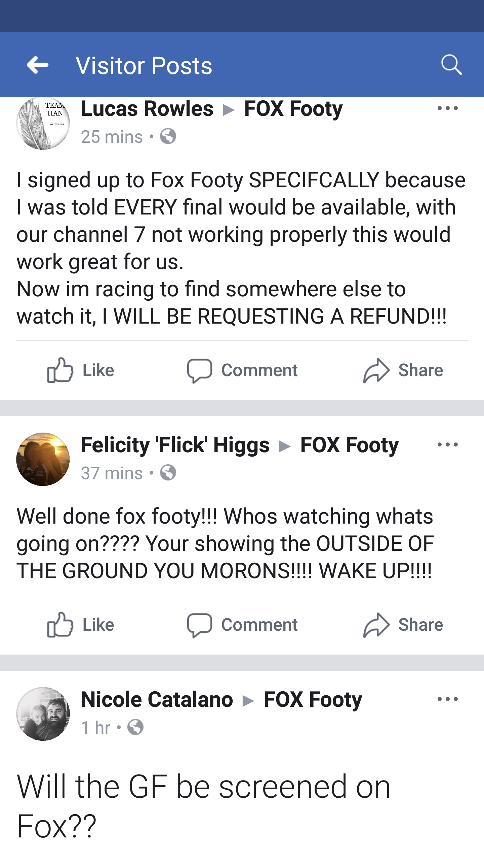This screenshot has width=484, height=862.
Task: Open options menu for Felicity Higgs' post
Action: [447, 445]
